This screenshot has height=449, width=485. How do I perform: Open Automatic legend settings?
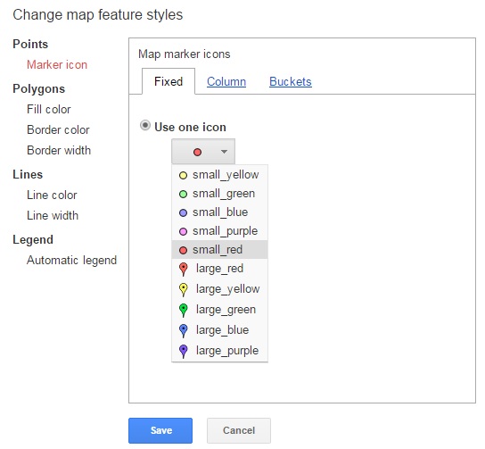71,260
